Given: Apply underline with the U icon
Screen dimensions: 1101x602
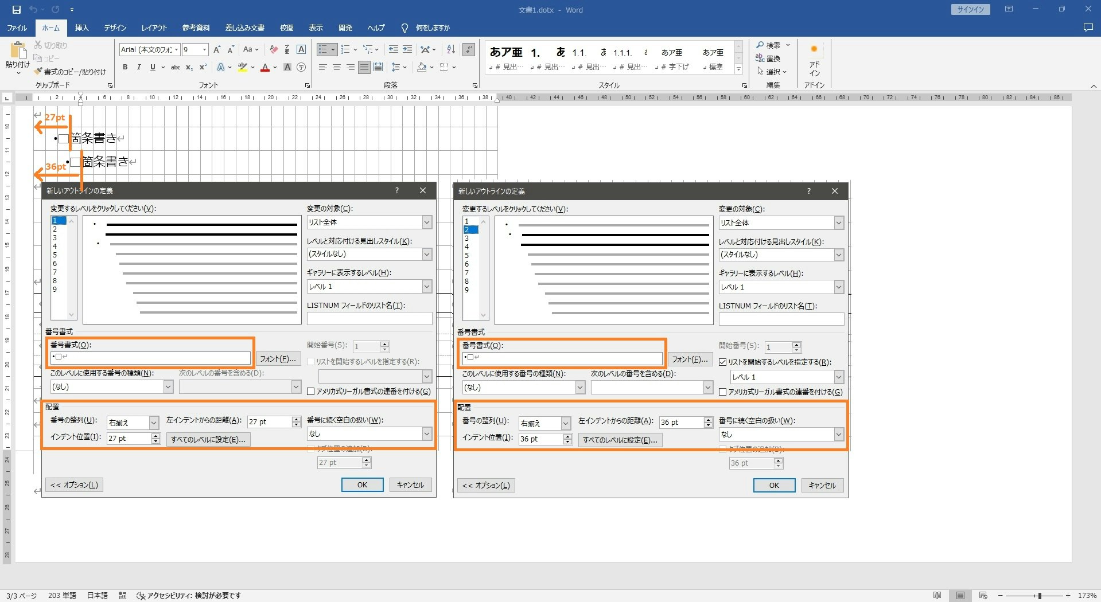Looking at the screenshot, I should coord(153,67).
